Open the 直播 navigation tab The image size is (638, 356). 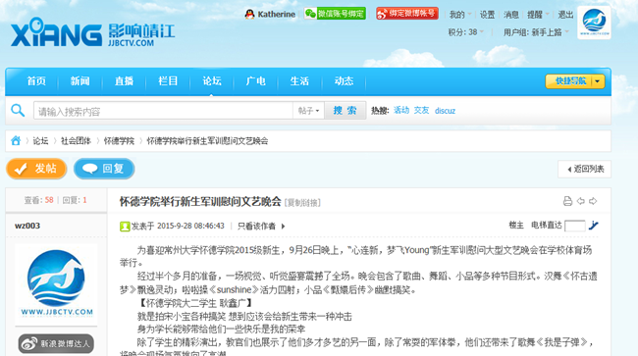pos(124,80)
